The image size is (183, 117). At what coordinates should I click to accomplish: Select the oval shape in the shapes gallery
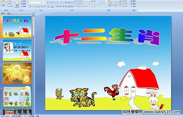coord(104,2)
